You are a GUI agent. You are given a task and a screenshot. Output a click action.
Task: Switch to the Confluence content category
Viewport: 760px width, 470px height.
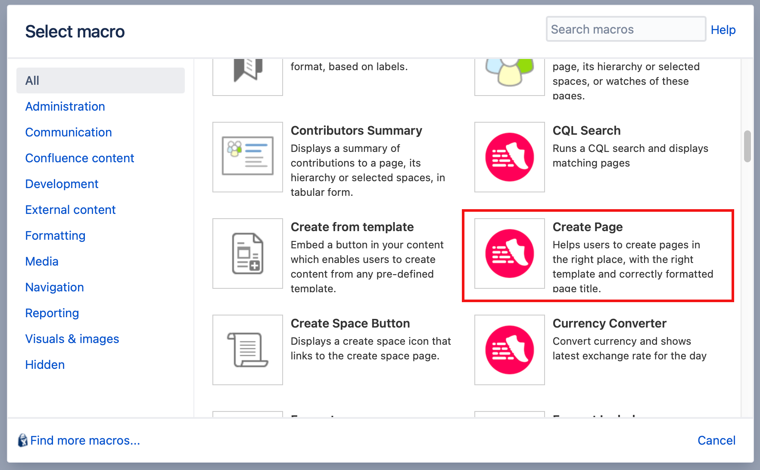(80, 158)
